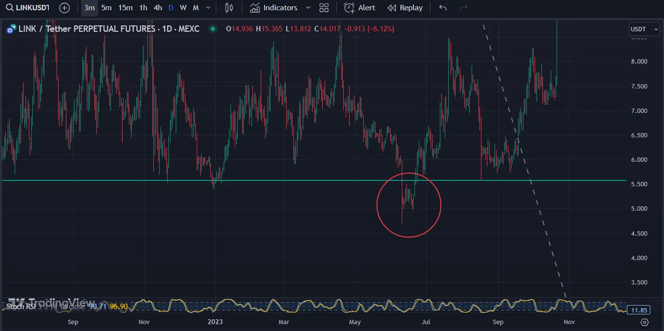The height and width of the screenshot is (331, 664).
Task: Click the chart settings gear icon
Action: (644, 323)
